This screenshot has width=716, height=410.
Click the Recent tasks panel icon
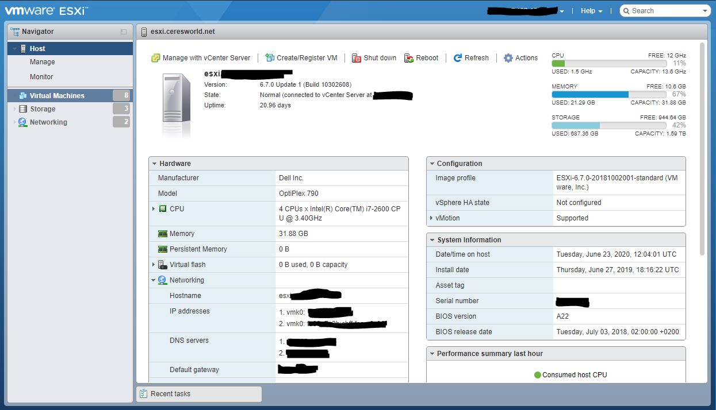[x=144, y=394]
